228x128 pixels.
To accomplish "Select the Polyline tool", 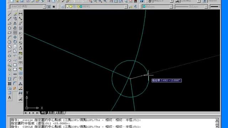I will [x=10, y=23].
